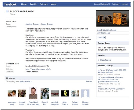The height and width of the screenshot is (110, 134).
Task: Click the Related Groups section header
Action: point(113,65)
